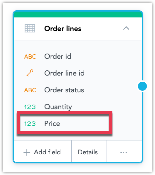Click the 123 icon beside Quantity
The width and height of the screenshot is (155, 175).
pos(30,107)
